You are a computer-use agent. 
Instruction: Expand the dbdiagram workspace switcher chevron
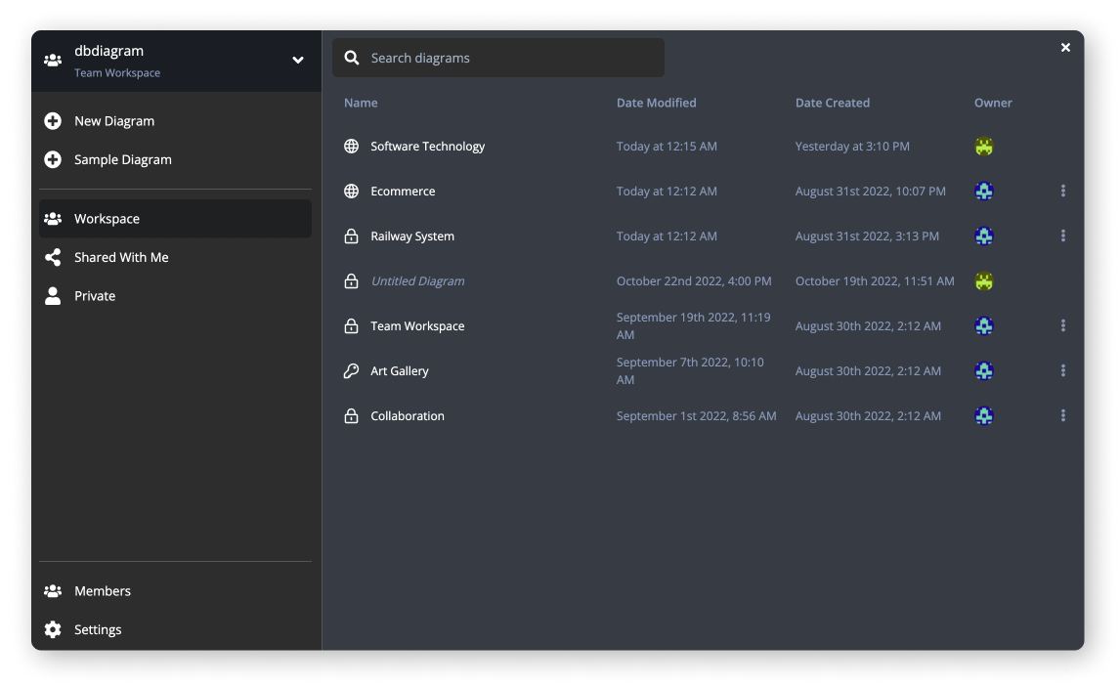pyautogui.click(x=296, y=60)
